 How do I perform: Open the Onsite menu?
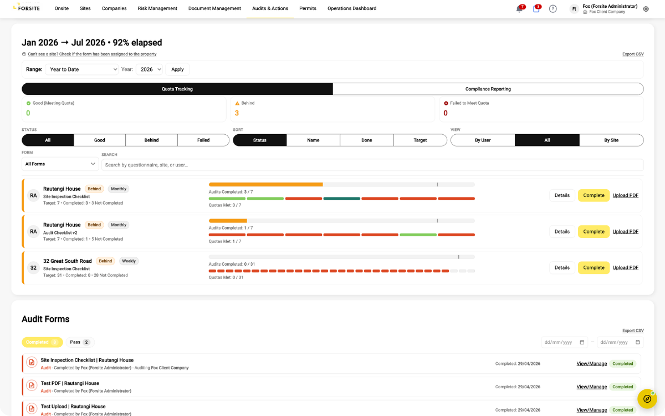click(62, 8)
